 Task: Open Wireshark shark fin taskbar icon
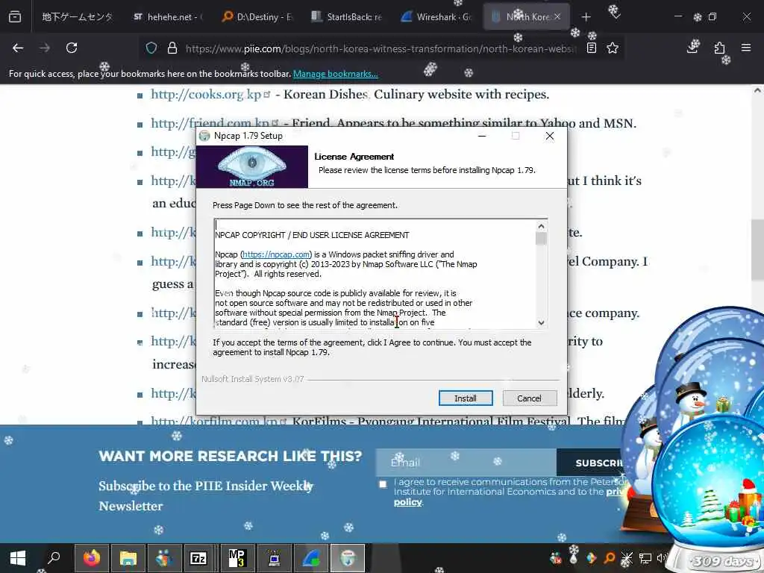click(310, 558)
